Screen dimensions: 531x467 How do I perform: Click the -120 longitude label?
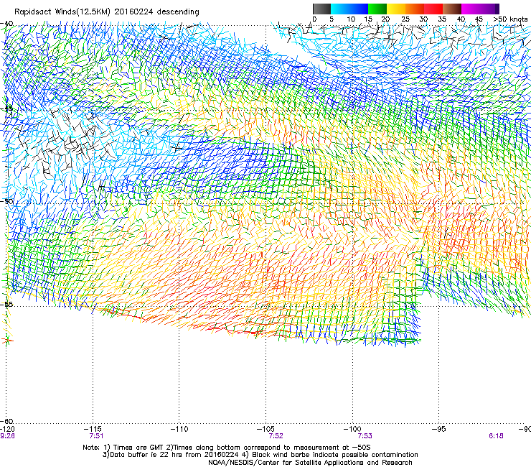coord(7,429)
